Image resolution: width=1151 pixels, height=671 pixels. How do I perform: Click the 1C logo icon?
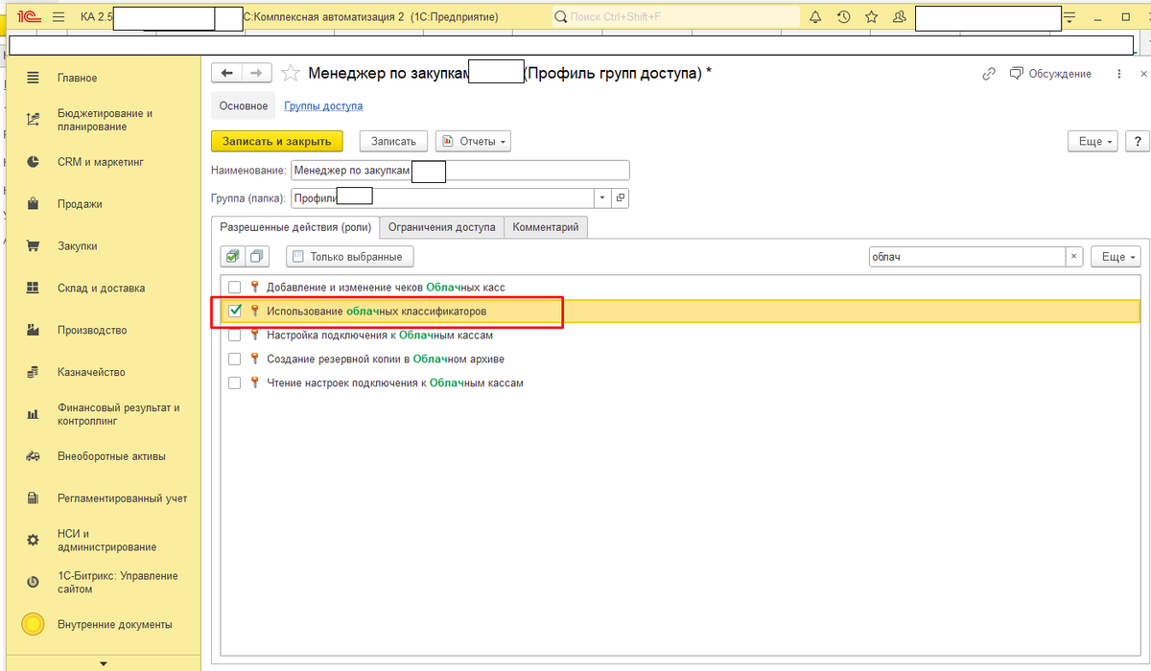pos(27,17)
